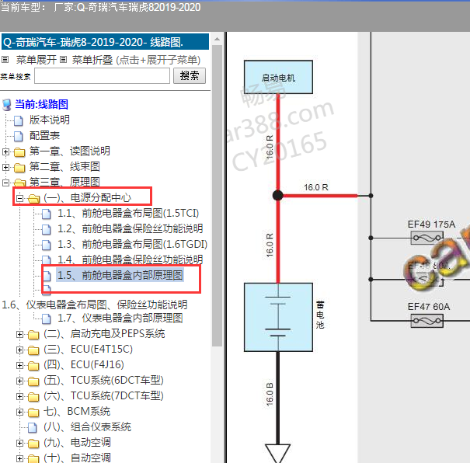Click folder icon of ECU(F4J16)
This screenshot has height=463, width=470.
(x=33, y=366)
